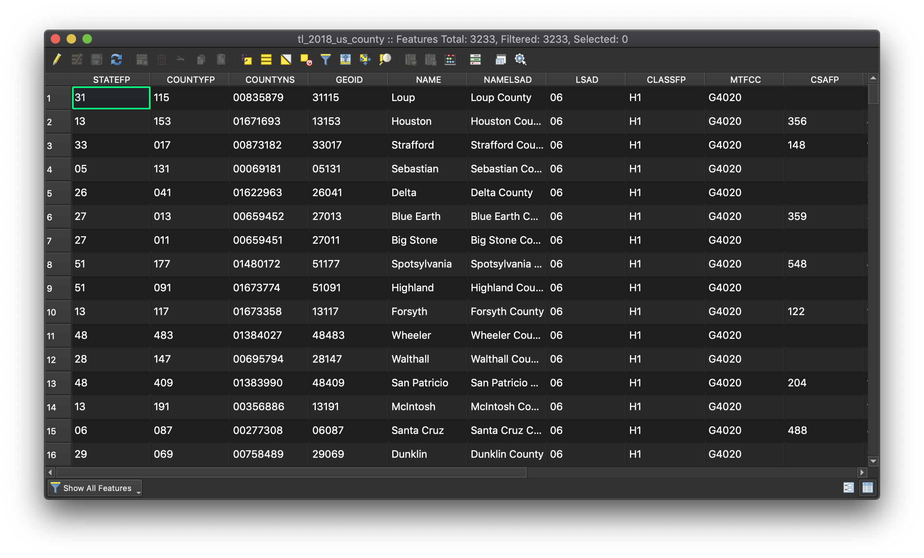Switch to table view icon at bottom right

(x=868, y=487)
